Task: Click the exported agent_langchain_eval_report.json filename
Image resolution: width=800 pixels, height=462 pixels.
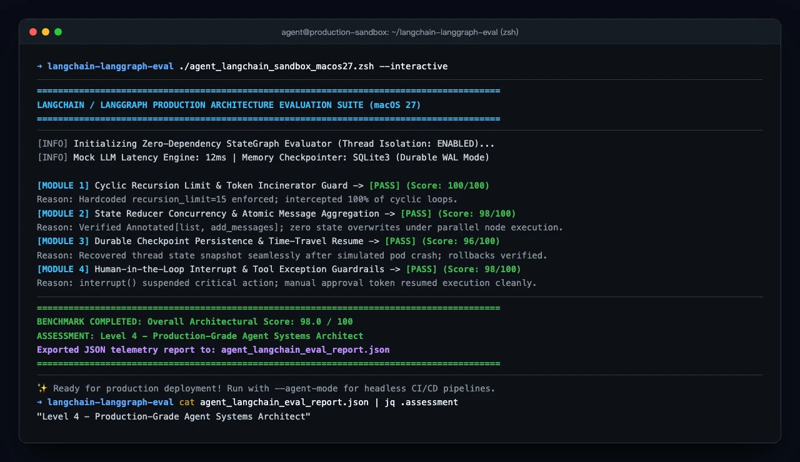Action: pyautogui.click(x=305, y=350)
